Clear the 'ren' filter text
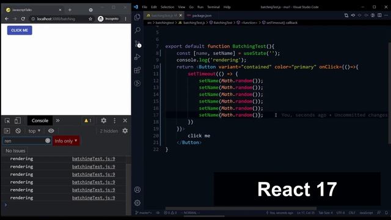Image resolution: width=391 pixels, height=220 pixels. [48, 141]
